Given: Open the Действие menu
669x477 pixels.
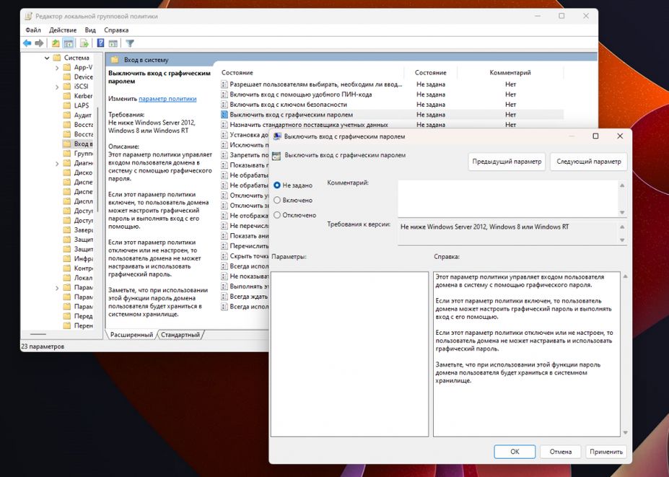Looking at the screenshot, I should [63, 30].
